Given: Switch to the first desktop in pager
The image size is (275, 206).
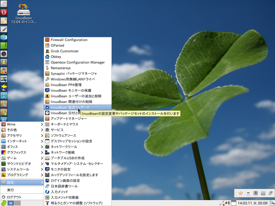Looking at the screenshot, I should pyautogui.click(x=11, y=203).
